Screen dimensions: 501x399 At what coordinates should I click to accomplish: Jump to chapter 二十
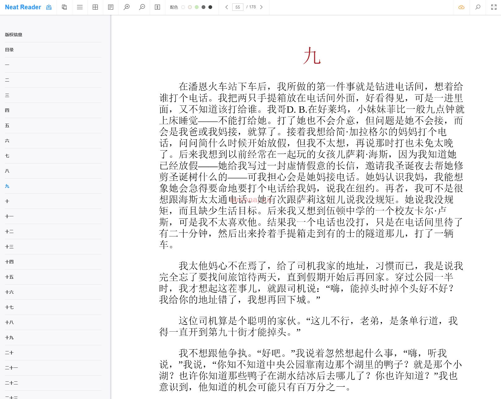[x=53, y=353]
